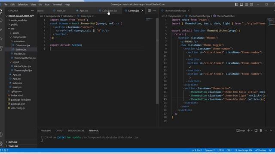Change end of line sequence CRLF

(229, 150)
